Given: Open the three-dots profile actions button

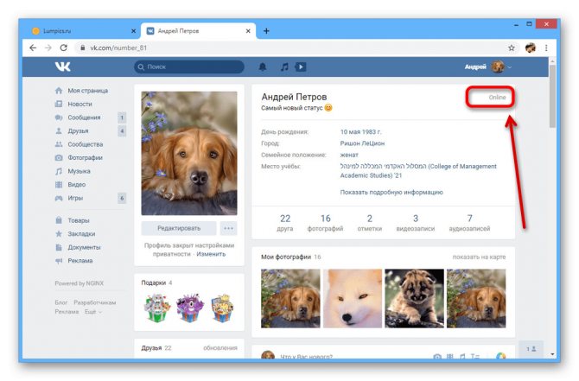Looking at the screenshot, I should [228, 228].
